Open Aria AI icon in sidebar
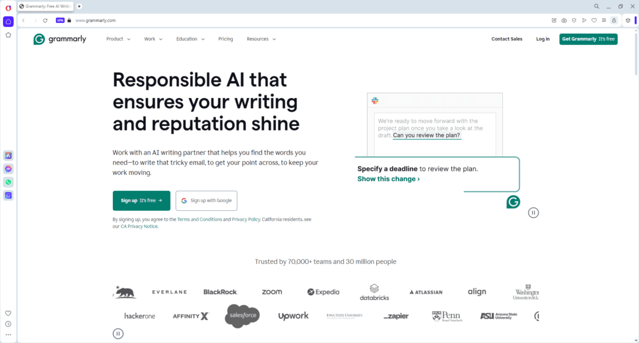Image resolution: width=639 pixels, height=343 pixels. pyautogui.click(x=8, y=156)
